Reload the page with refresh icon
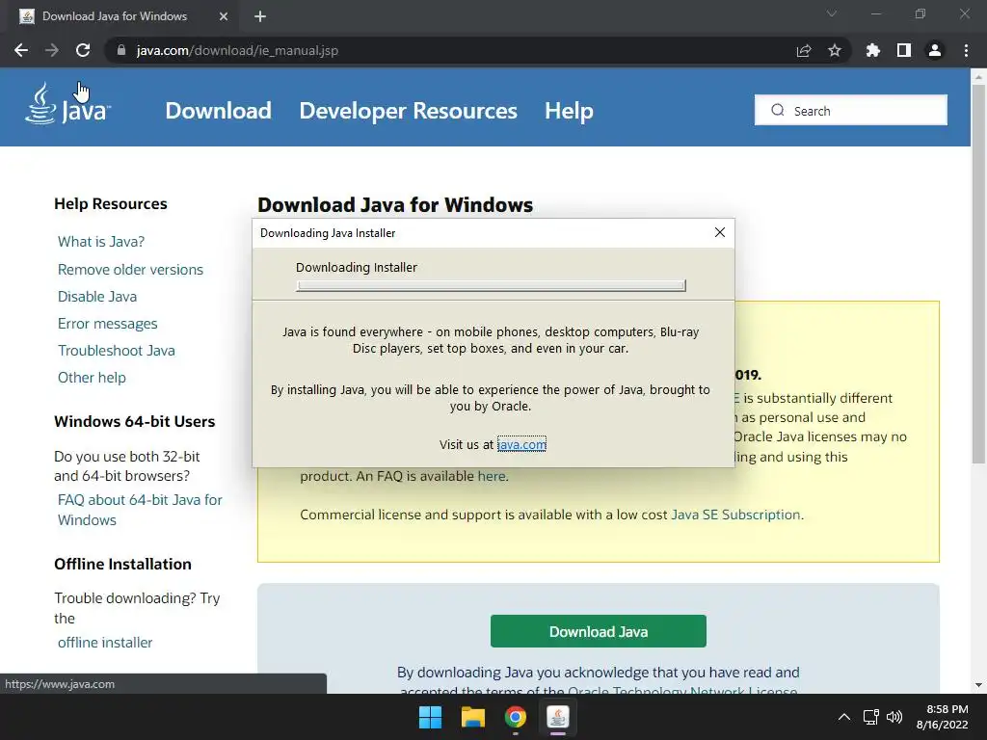This screenshot has width=987, height=740. [x=83, y=50]
